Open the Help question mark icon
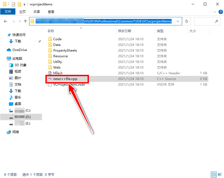Viewport: 224px width, 178px height. [220, 12]
